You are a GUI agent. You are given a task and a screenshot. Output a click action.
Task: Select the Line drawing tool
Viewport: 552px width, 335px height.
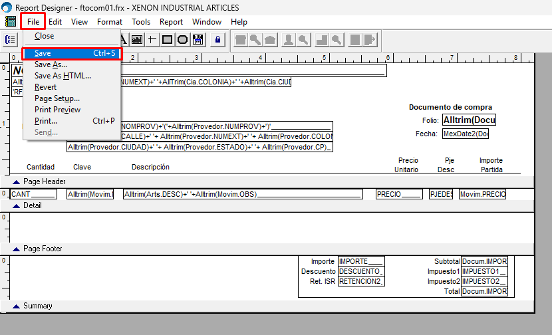pos(152,39)
